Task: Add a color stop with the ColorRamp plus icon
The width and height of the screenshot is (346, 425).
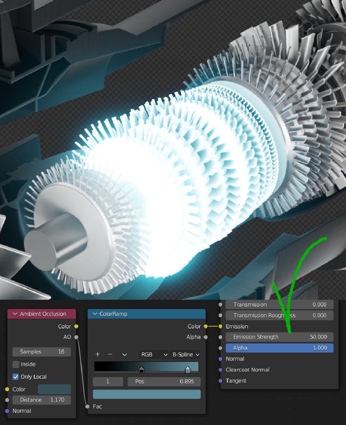Action: tap(98, 354)
